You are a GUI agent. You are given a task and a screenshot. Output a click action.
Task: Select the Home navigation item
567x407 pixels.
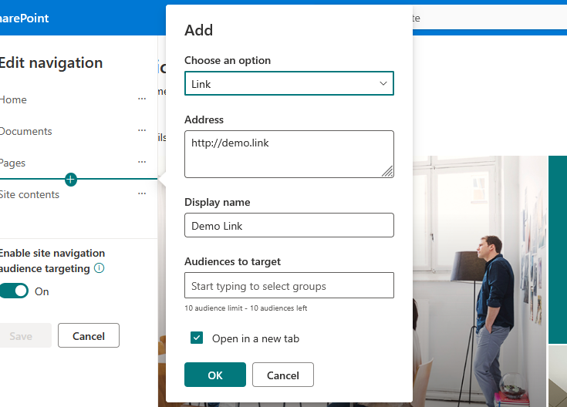(x=13, y=99)
